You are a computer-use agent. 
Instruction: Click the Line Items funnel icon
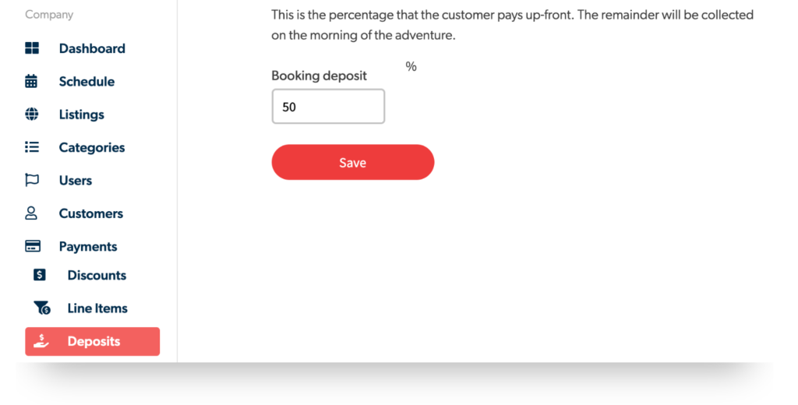[x=42, y=308]
